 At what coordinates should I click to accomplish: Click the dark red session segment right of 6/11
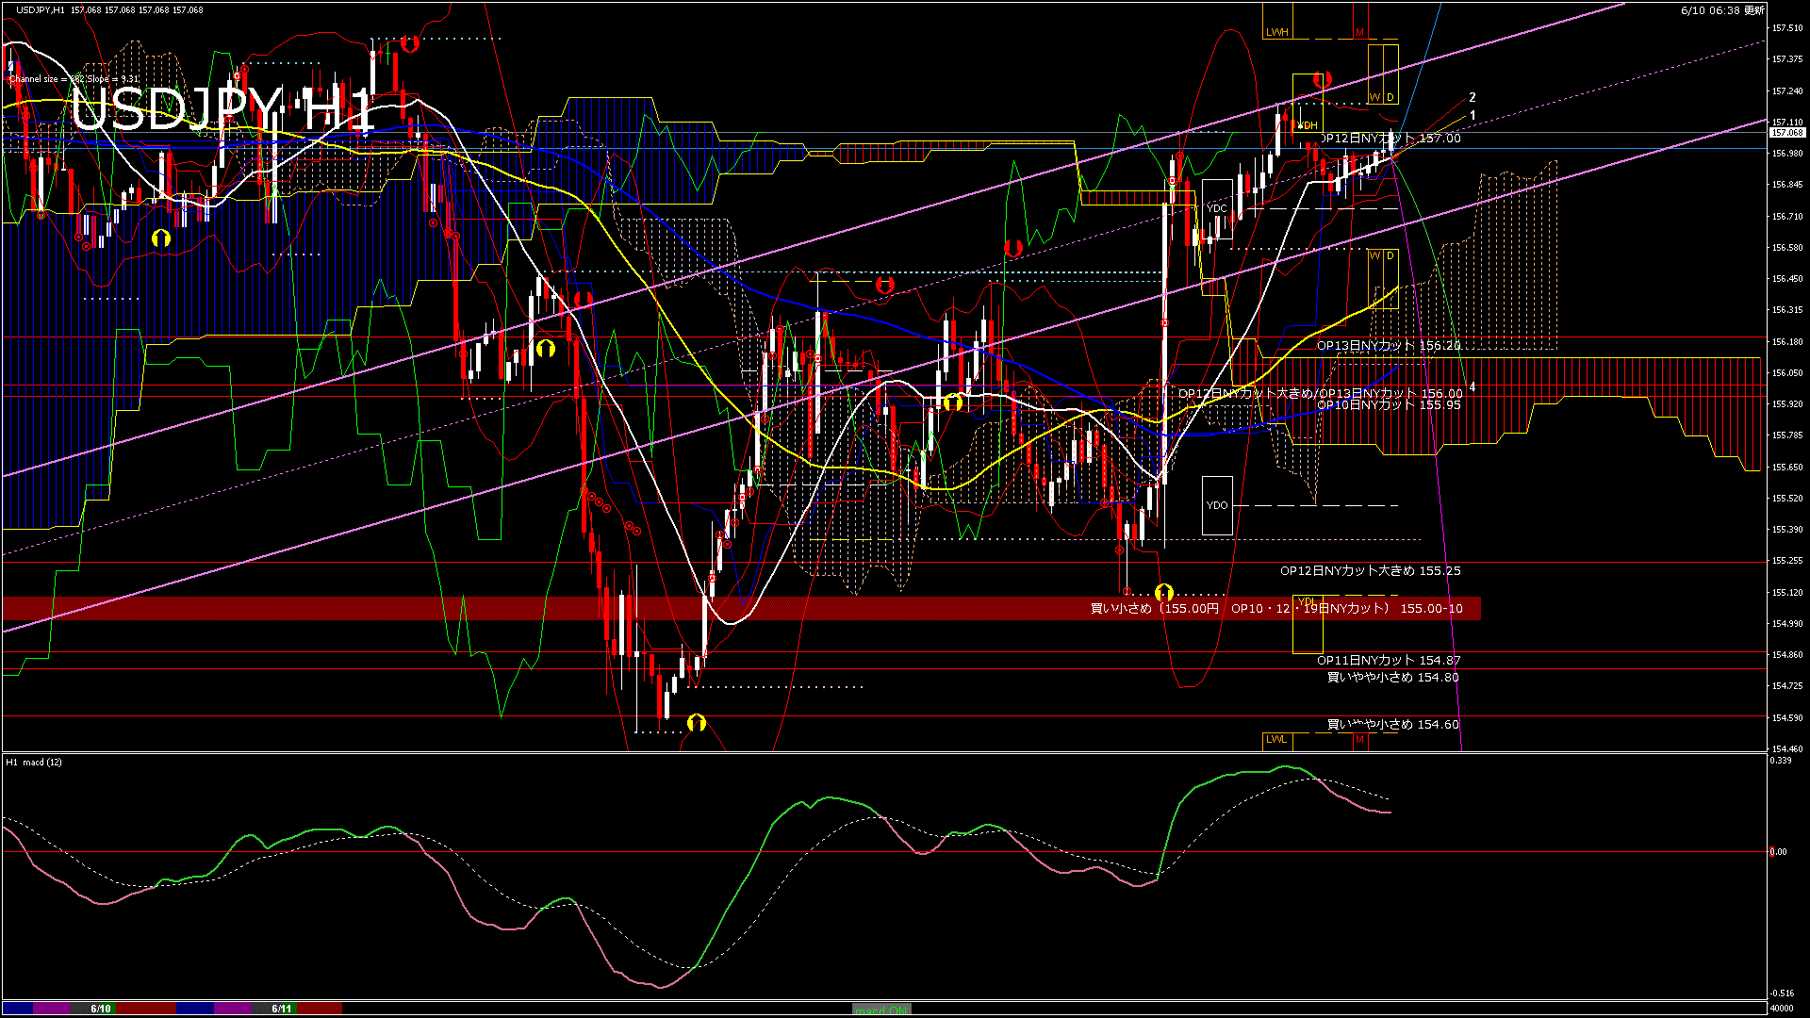click(x=320, y=1009)
